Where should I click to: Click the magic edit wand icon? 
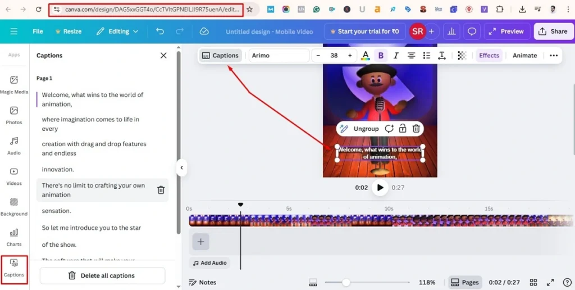[344, 129]
